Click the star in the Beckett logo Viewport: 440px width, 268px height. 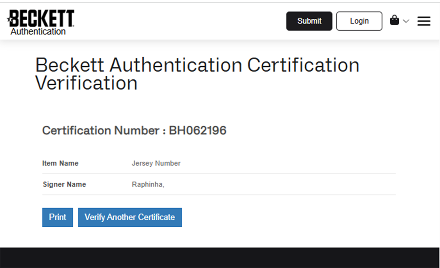tap(9, 19)
